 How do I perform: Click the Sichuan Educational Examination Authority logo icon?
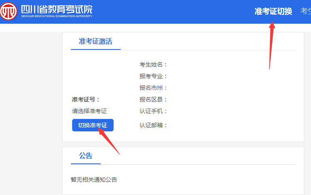(9, 12)
